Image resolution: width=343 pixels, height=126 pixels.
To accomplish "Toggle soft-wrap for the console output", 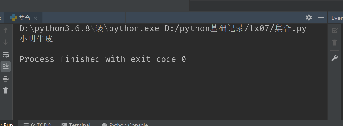I will (6, 55).
